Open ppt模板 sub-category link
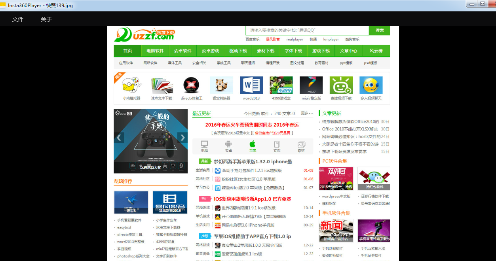 click(346, 63)
